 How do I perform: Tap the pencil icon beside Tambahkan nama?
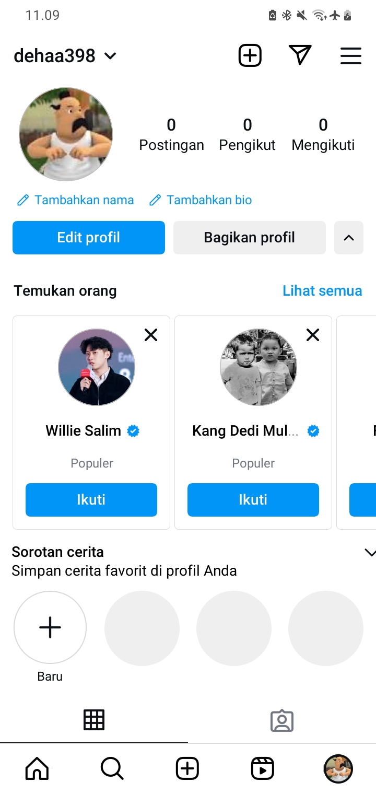pos(22,200)
